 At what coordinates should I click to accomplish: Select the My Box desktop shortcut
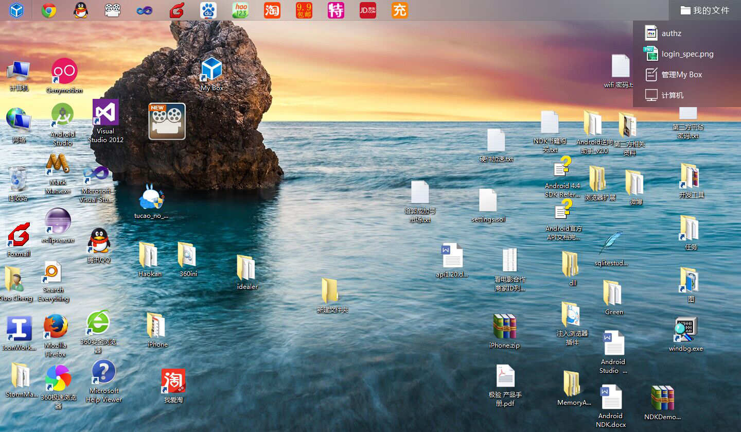(211, 75)
